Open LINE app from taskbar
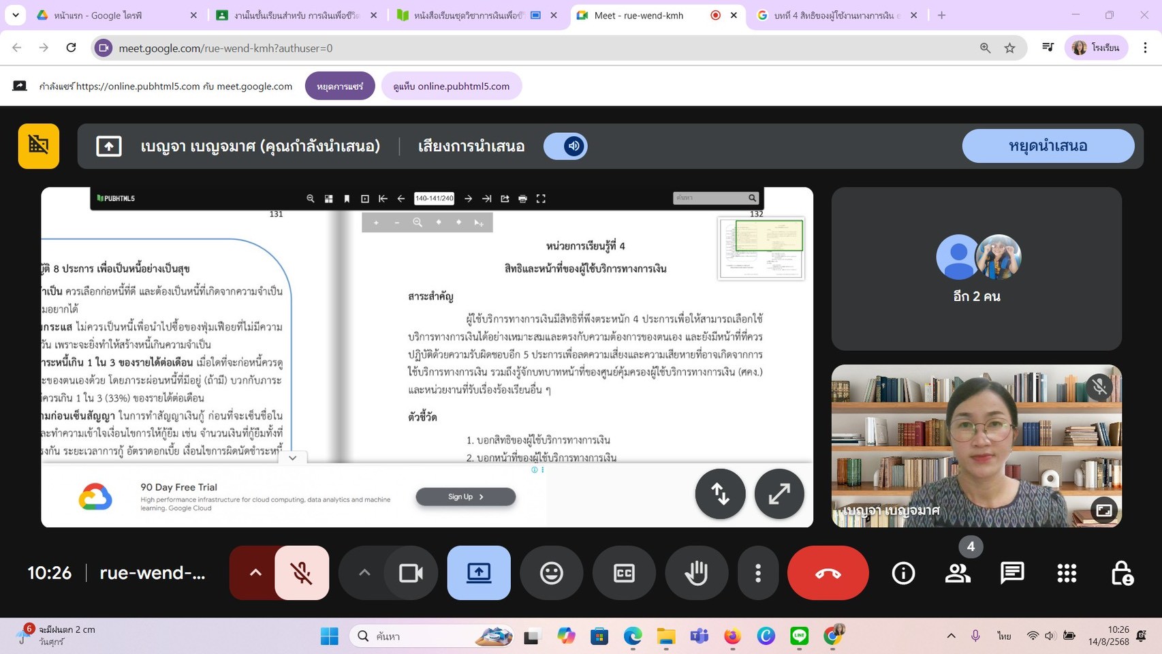Screen dimensions: 1162x654 799,636
